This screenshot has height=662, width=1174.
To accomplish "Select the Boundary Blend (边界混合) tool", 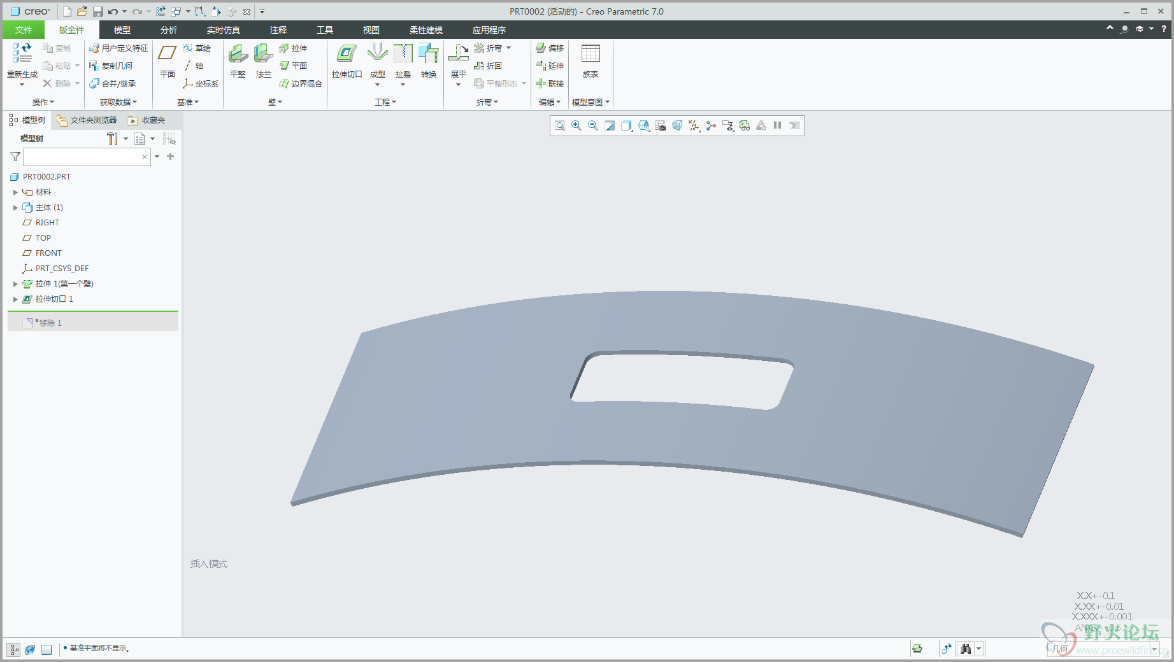I will coord(301,84).
